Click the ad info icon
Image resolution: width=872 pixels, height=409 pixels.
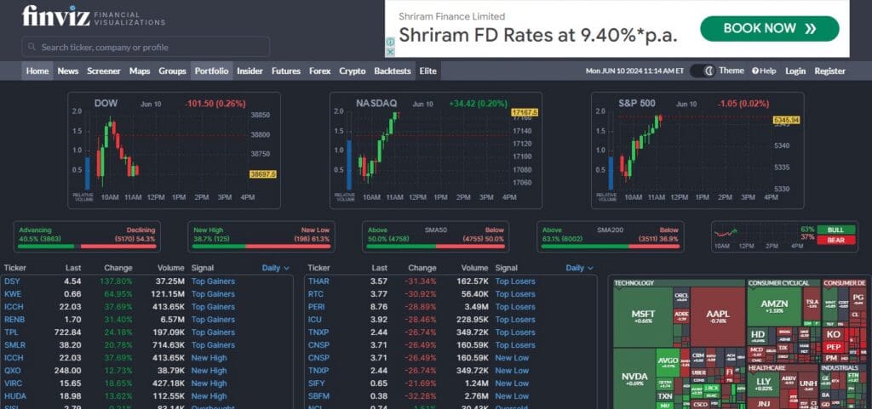click(x=390, y=42)
